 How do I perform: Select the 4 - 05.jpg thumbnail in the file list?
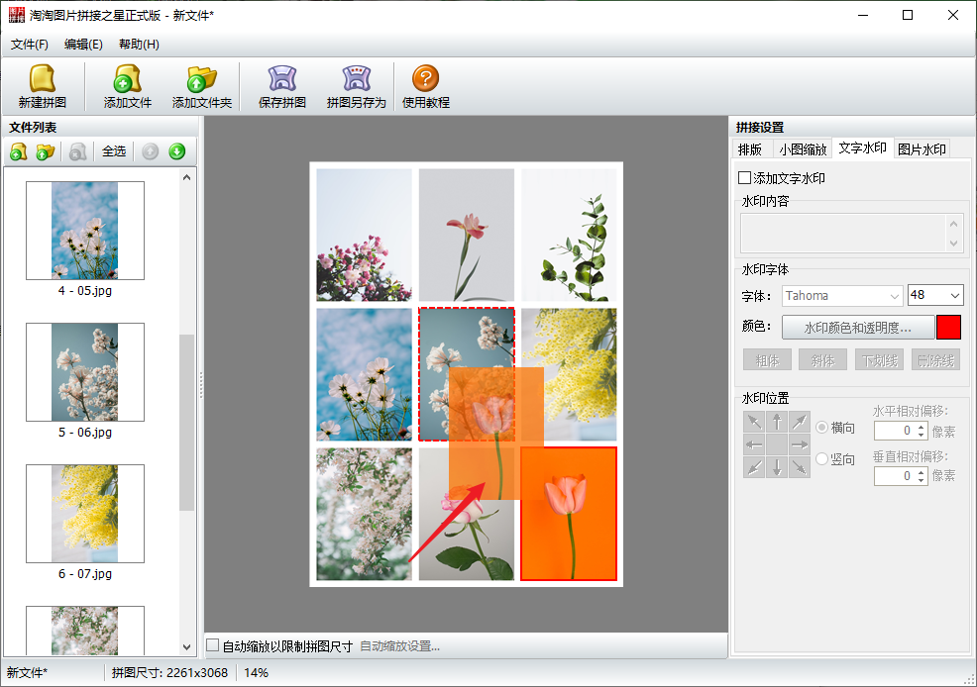(85, 231)
